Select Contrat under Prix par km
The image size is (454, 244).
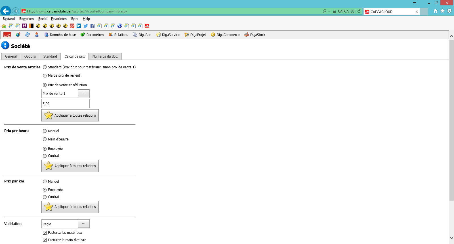coord(45,197)
